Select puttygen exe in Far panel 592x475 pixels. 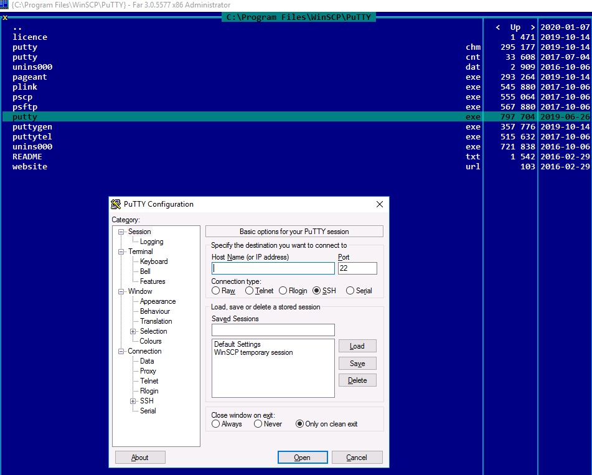242,127
